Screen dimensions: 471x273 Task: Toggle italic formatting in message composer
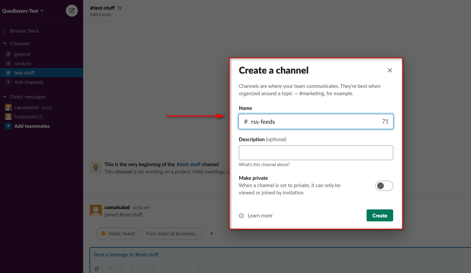[121, 269]
